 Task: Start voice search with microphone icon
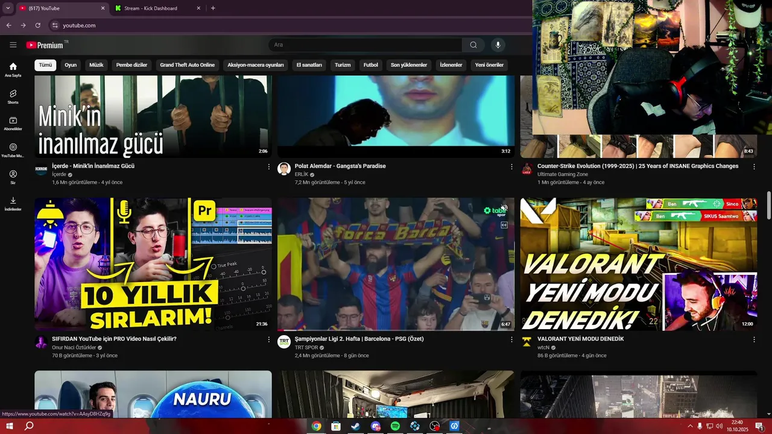coord(498,45)
